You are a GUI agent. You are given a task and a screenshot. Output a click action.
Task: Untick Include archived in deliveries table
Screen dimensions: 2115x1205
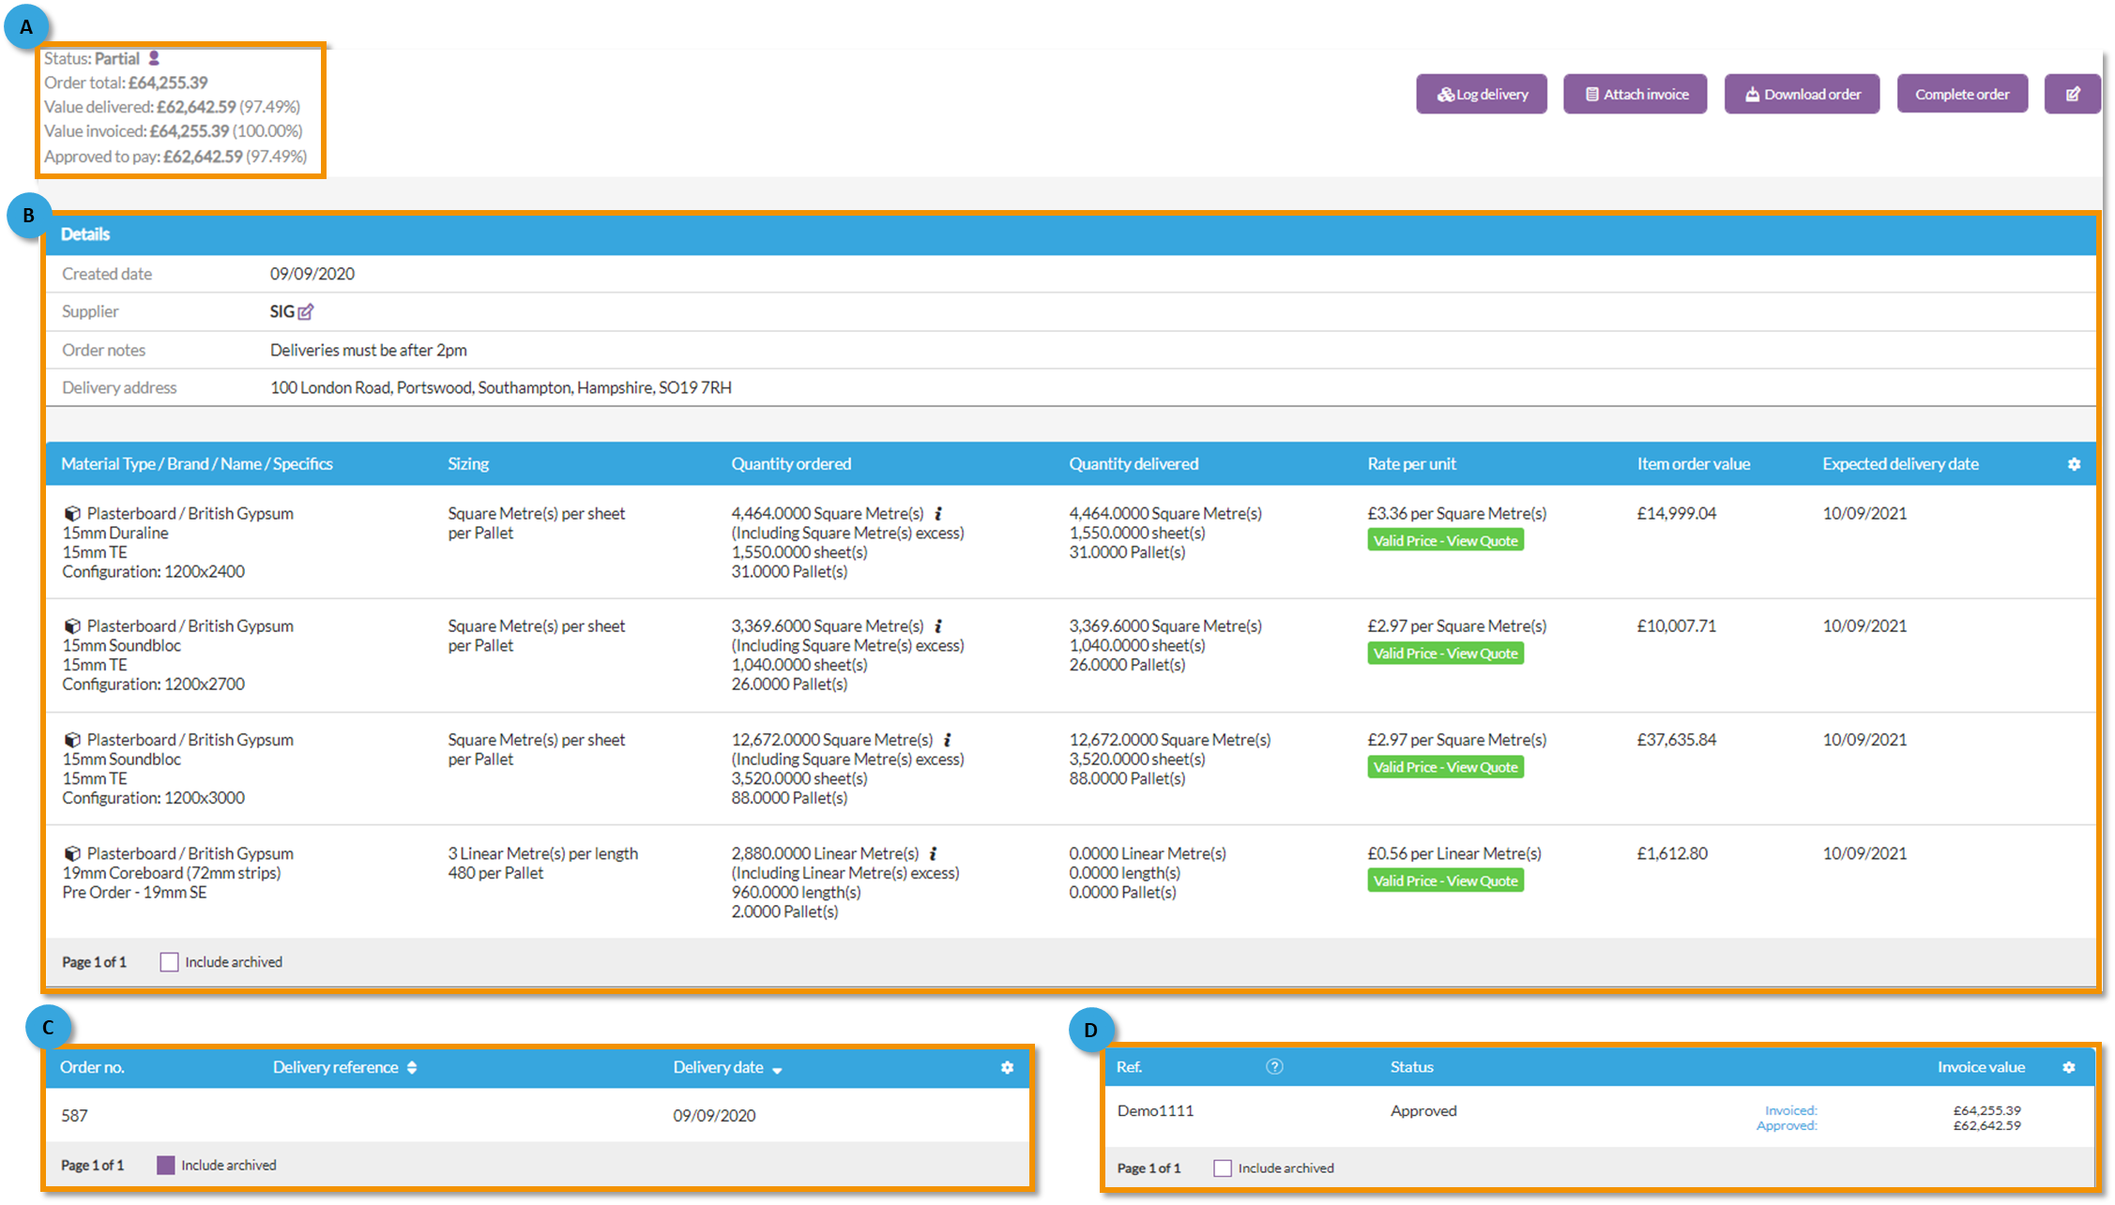click(x=166, y=1165)
